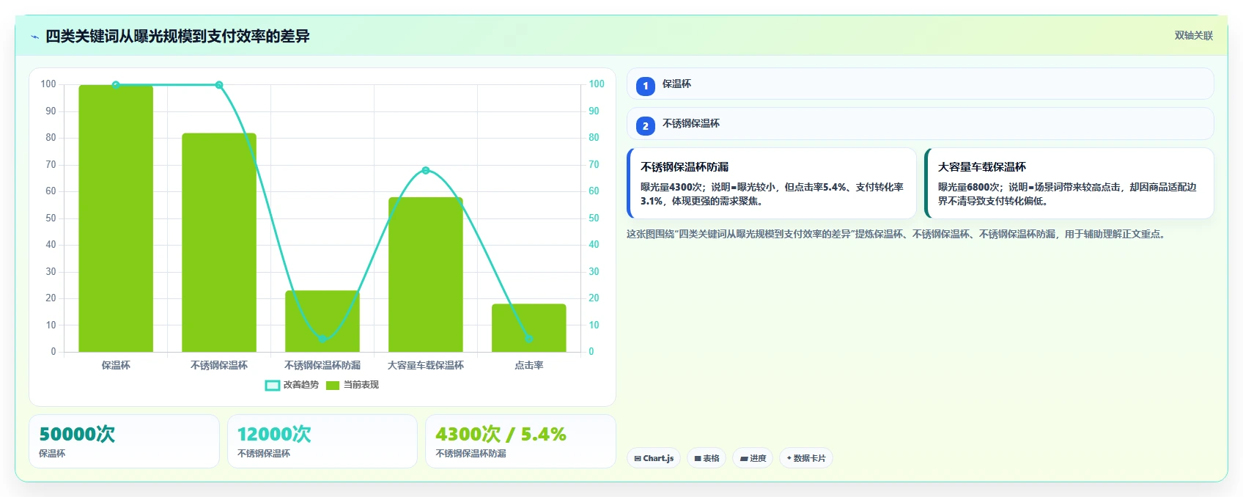Screen dimensions: 1243x497
Task: Click the x-axis label 点击率
Action: tap(529, 365)
